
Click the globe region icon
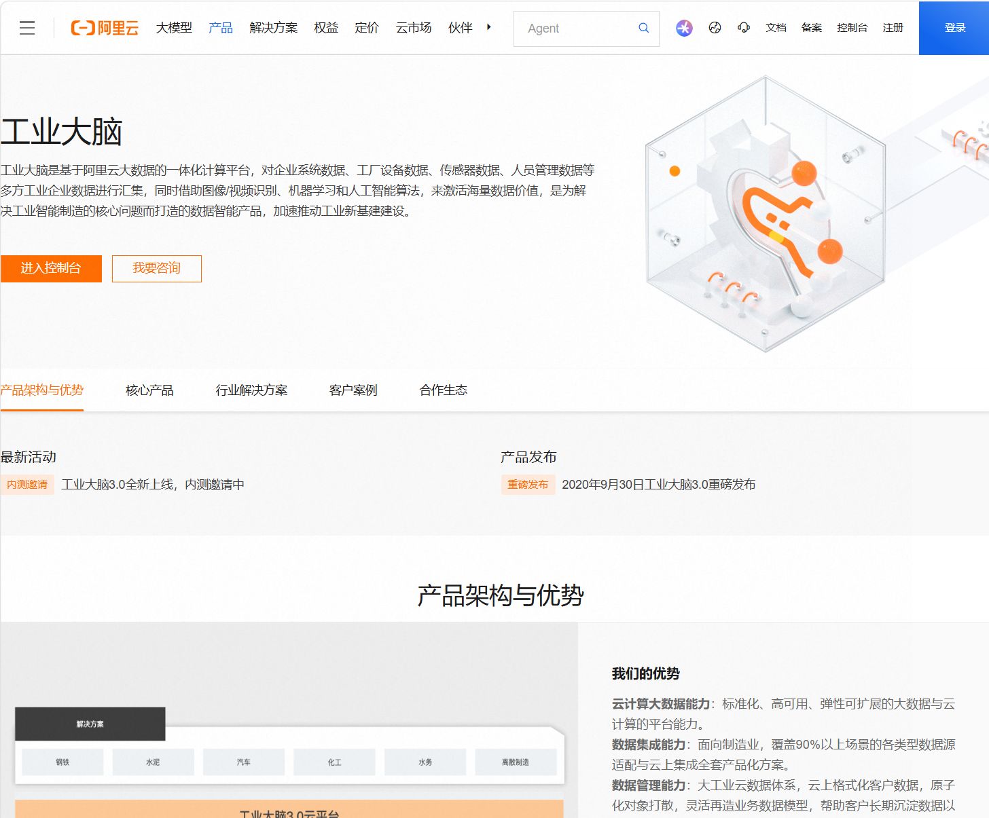click(715, 28)
